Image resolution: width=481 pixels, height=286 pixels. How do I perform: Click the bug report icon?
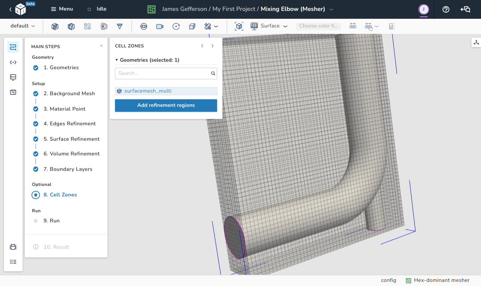point(13,247)
